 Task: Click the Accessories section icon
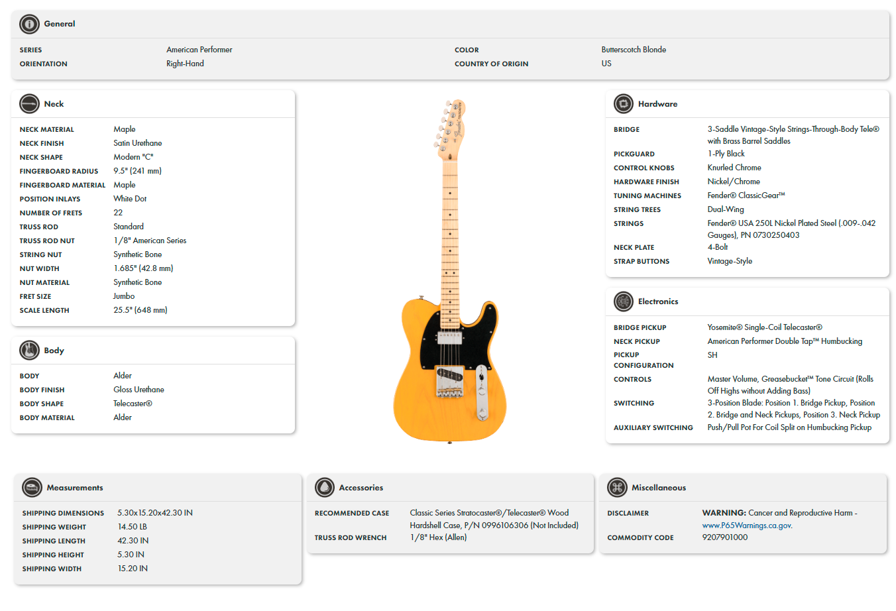pyautogui.click(x=324, y=487)
